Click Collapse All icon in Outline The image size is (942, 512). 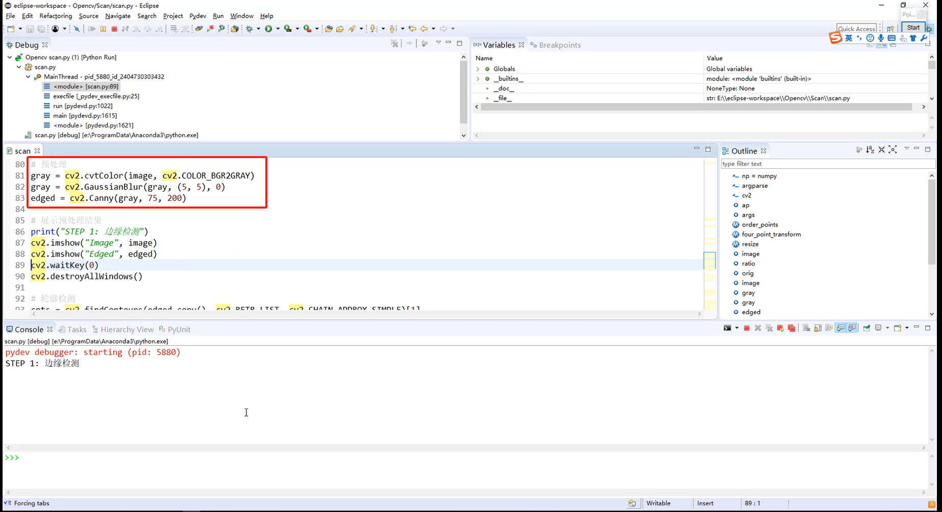[x=881, y=149]
